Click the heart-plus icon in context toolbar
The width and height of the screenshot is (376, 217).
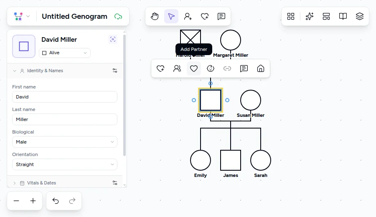160,68
